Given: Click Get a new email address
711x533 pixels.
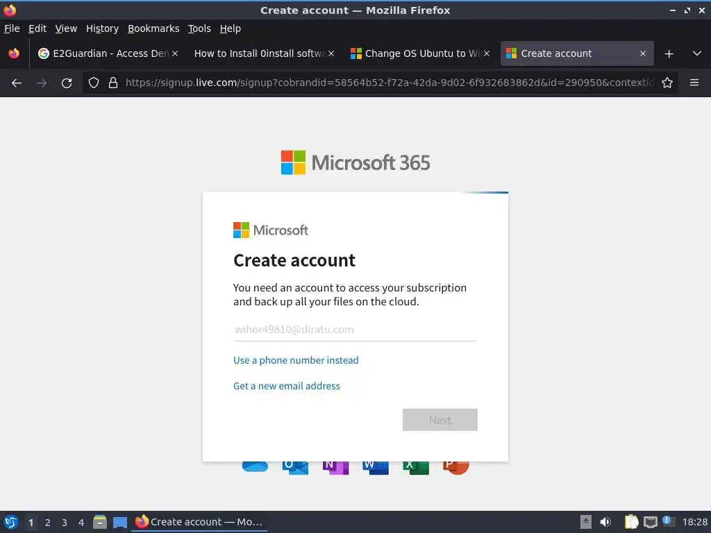Looking at the screenshot, I should point(287,386).
